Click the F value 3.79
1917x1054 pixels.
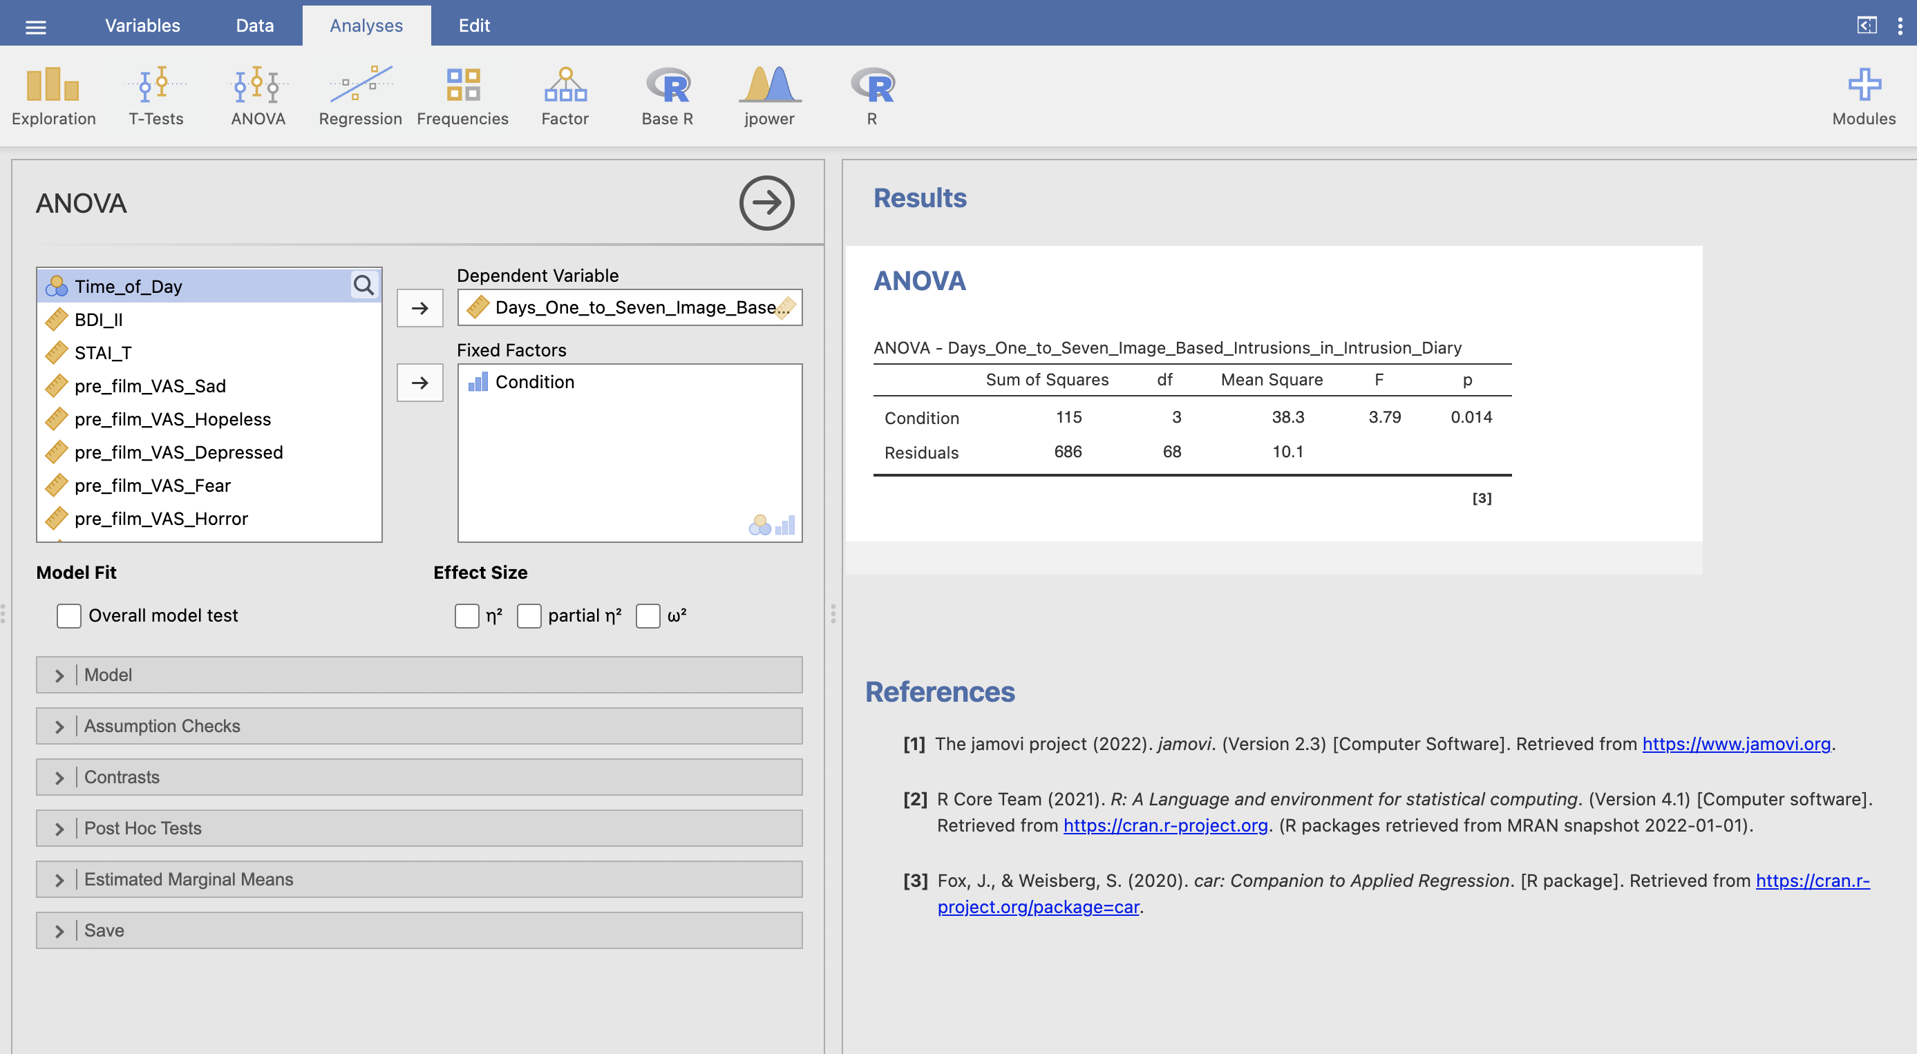pos(1384,417)
